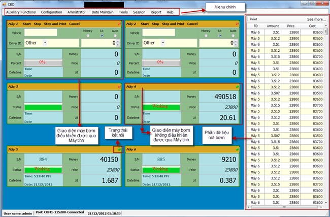
Task: Click Stop and Print on Máy 2
Action: pos(174,24)
